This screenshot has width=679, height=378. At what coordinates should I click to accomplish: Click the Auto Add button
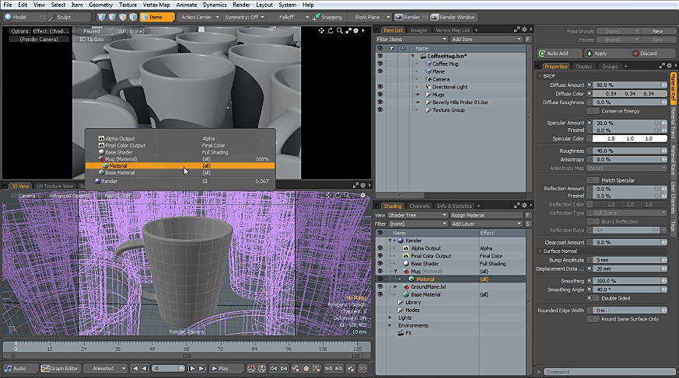pos(558,54)
